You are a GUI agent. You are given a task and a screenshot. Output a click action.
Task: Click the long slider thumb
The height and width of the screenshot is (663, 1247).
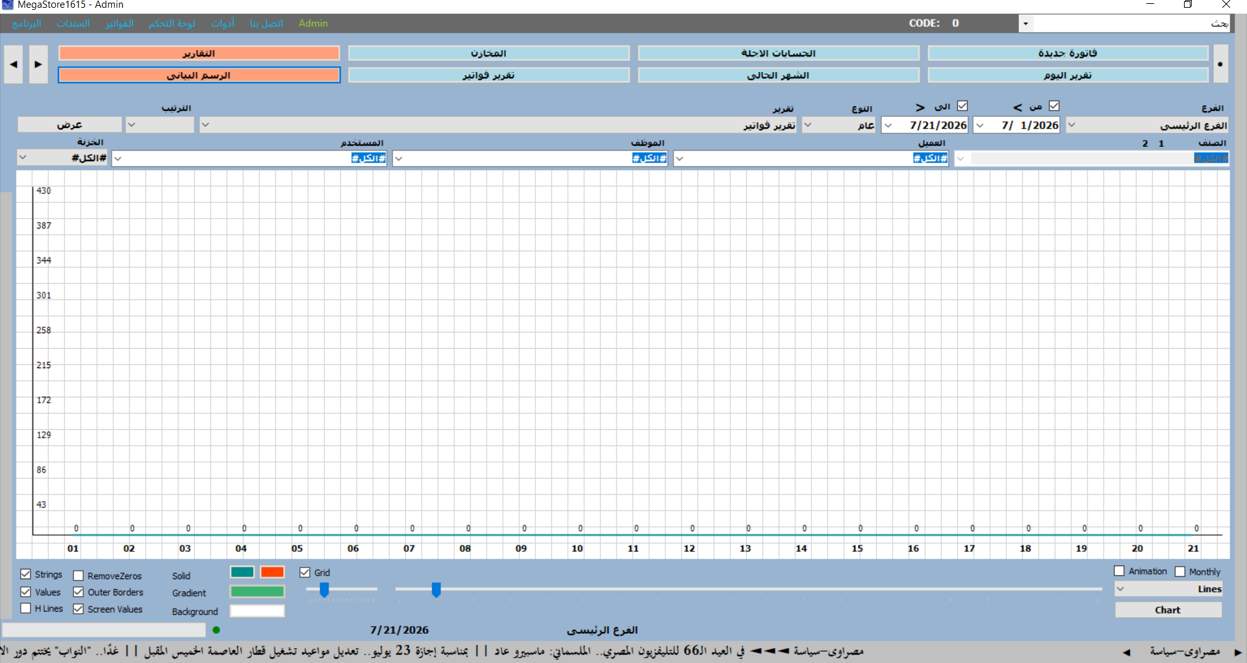coord(436,590)
